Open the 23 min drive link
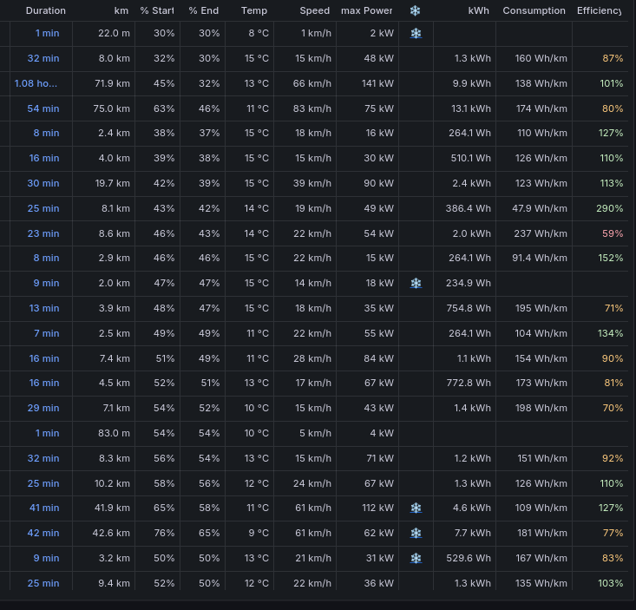 (43, 233)
